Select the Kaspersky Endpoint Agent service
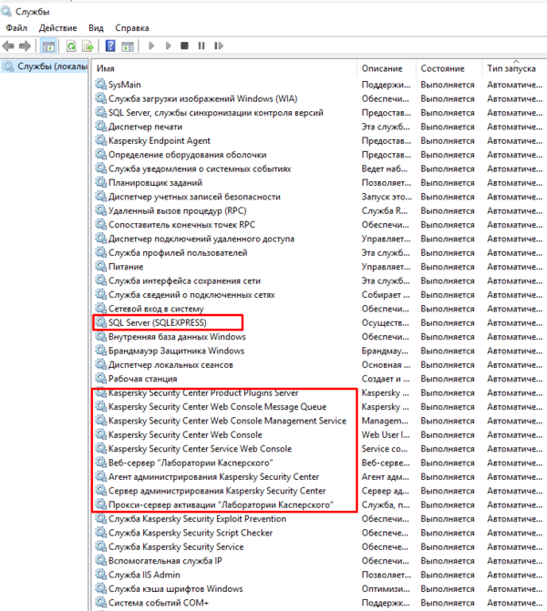 [x=159, y=141]
